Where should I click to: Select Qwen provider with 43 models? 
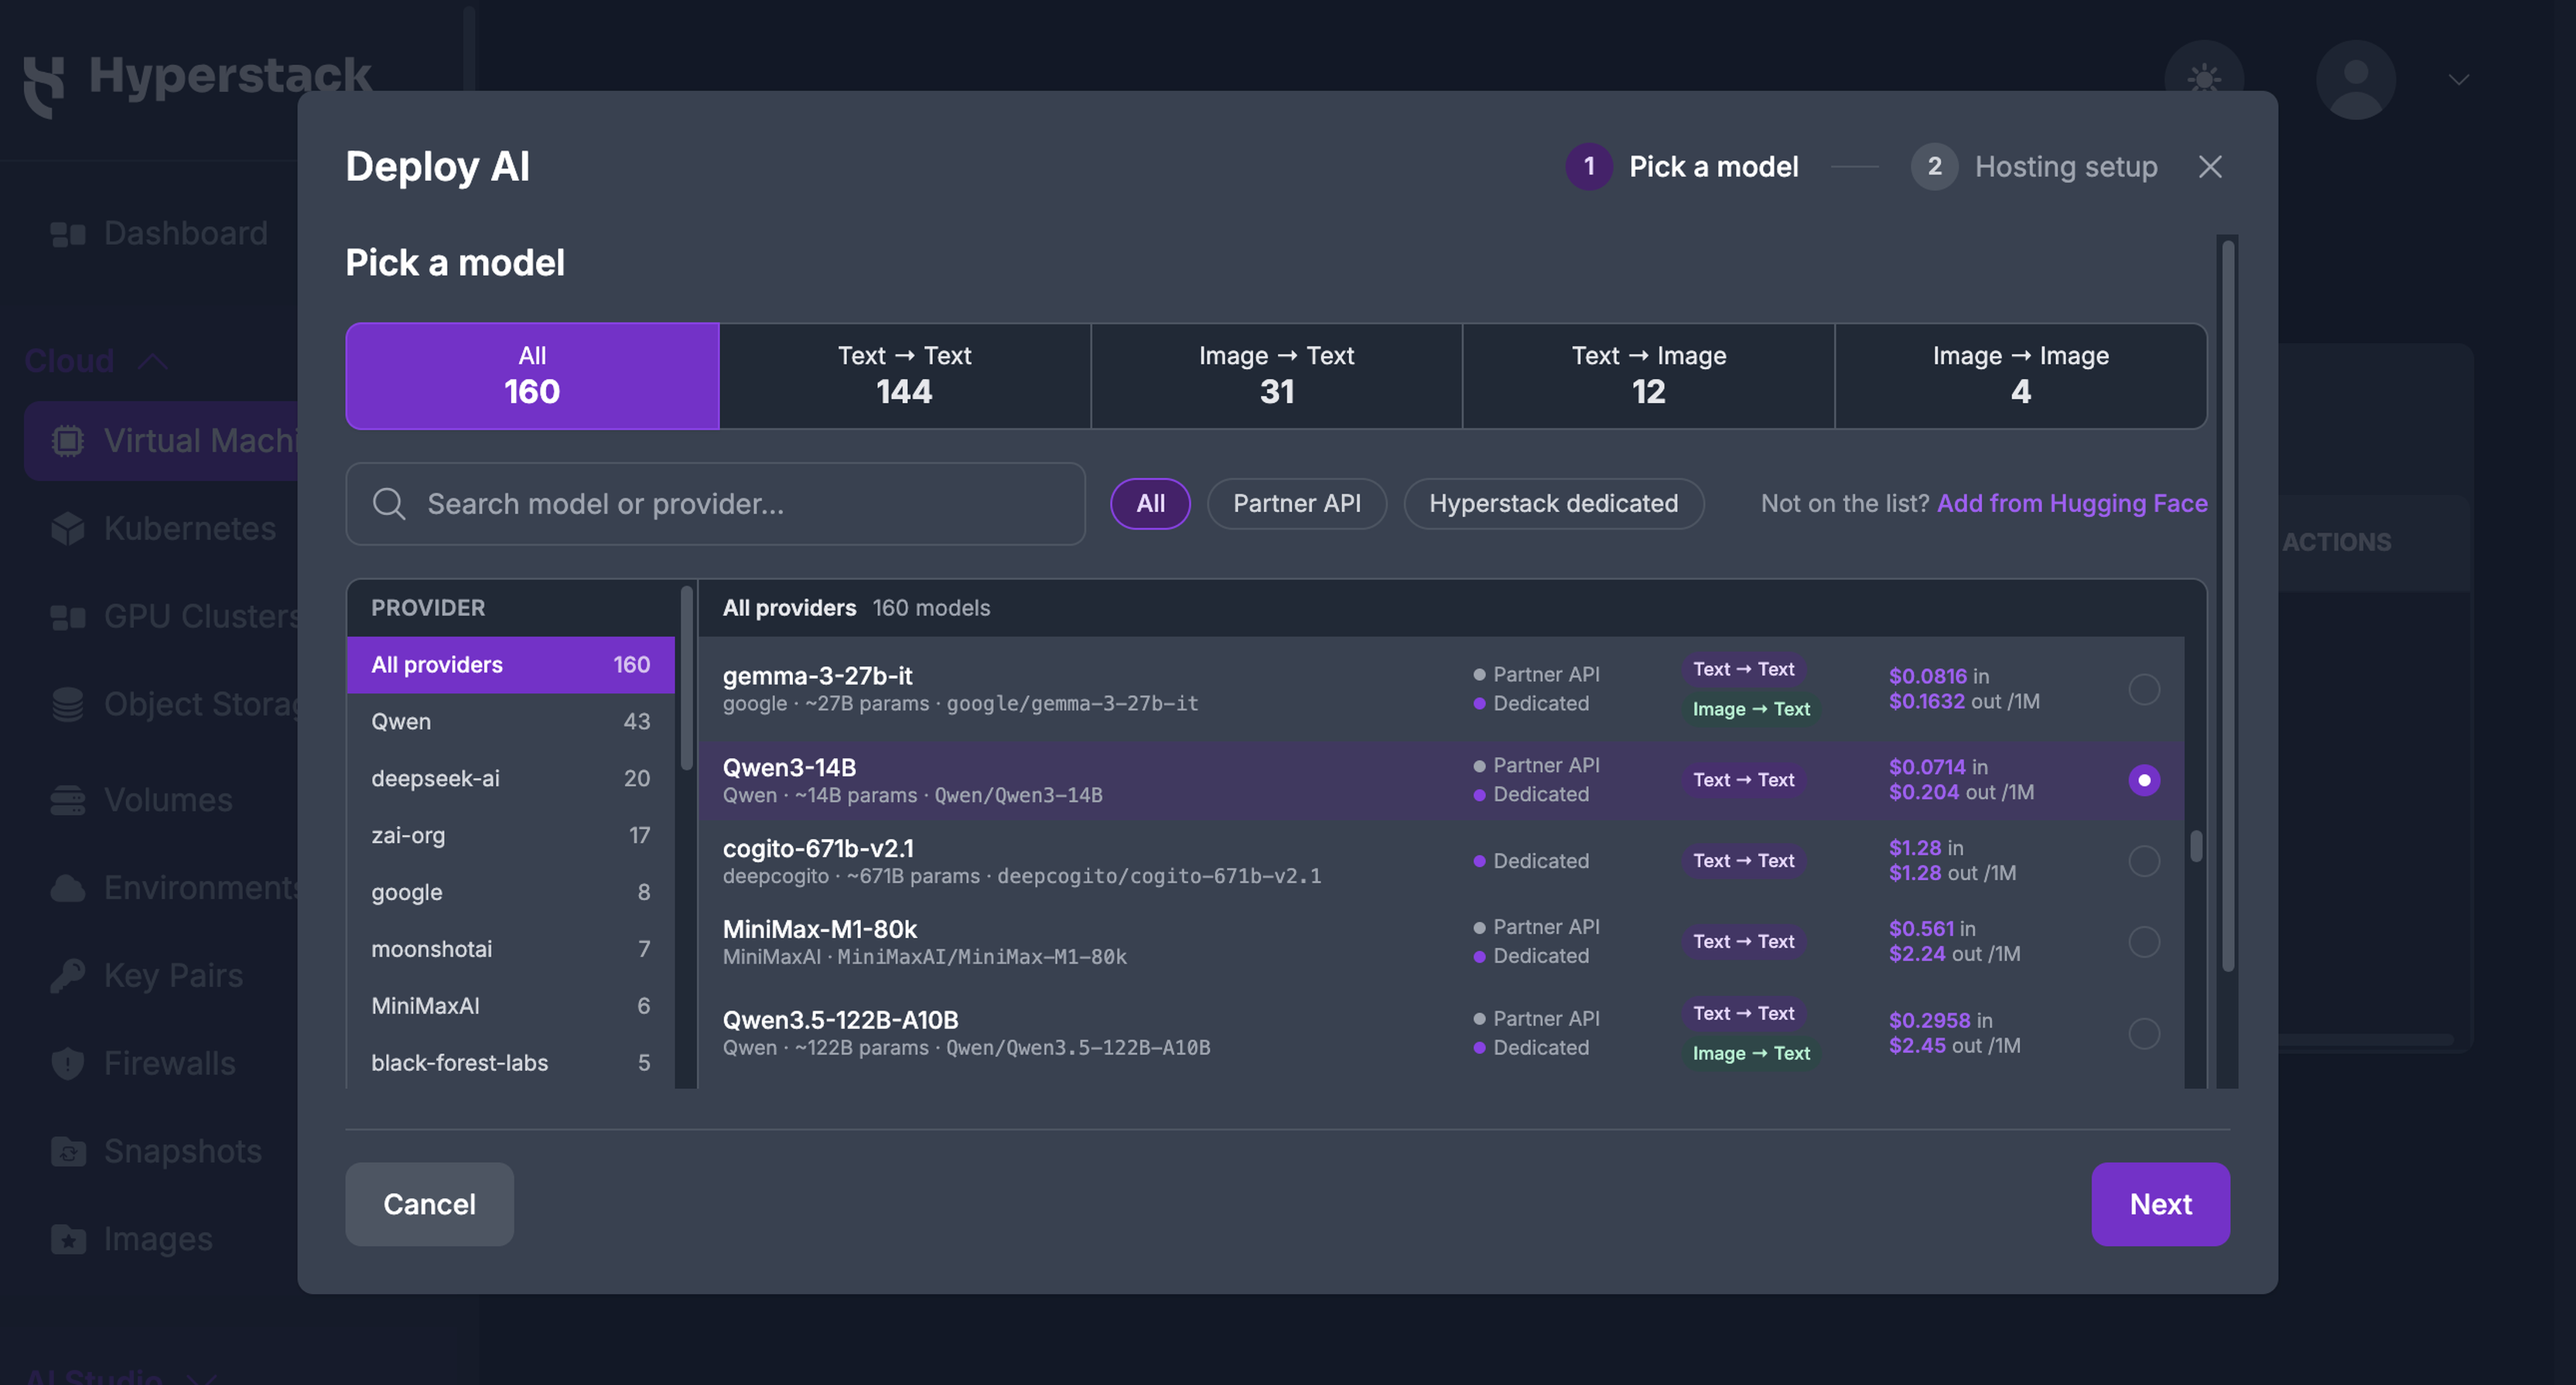pos(510,722)
